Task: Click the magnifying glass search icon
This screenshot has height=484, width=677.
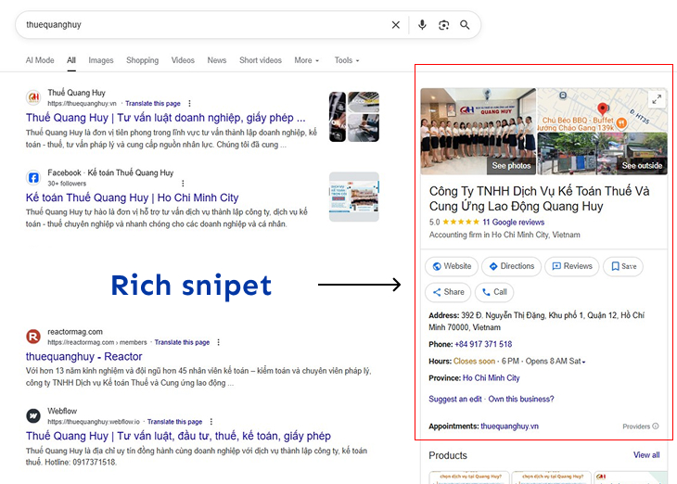Action: click(x=465, y=25)
